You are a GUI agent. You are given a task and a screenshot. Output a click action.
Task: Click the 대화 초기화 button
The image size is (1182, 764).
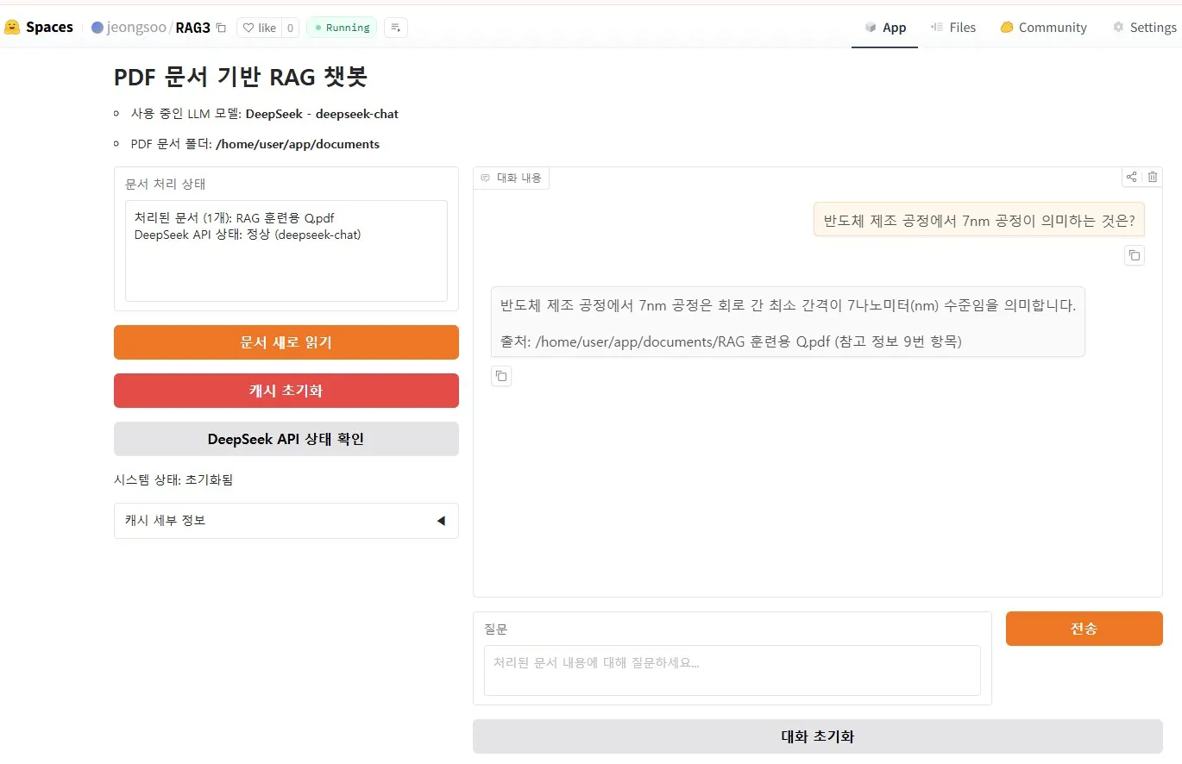(x=818, y=736)
